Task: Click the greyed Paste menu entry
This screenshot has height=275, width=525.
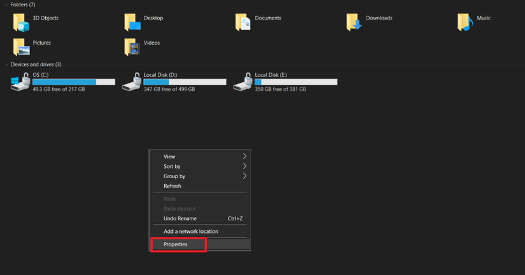Action: click(200, 199)
